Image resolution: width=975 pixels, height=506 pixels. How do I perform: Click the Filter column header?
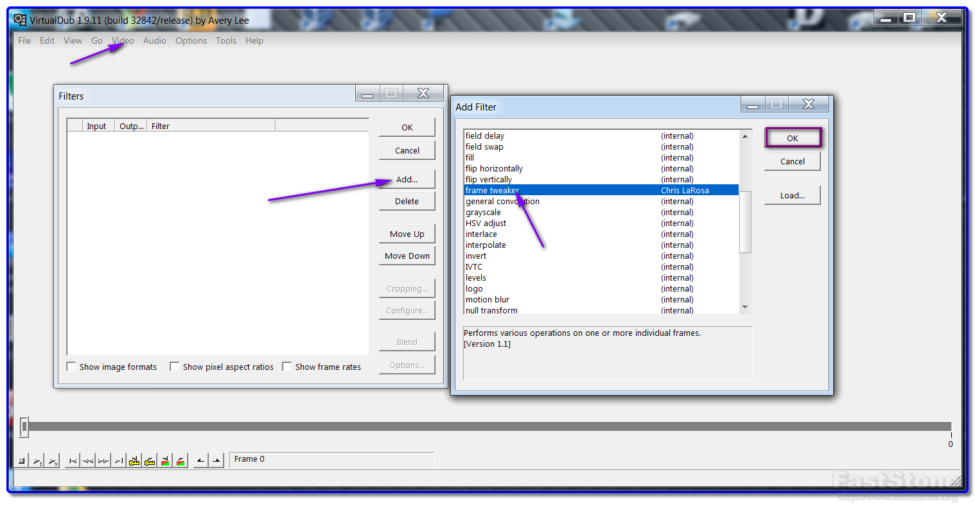tap(211, 126)
